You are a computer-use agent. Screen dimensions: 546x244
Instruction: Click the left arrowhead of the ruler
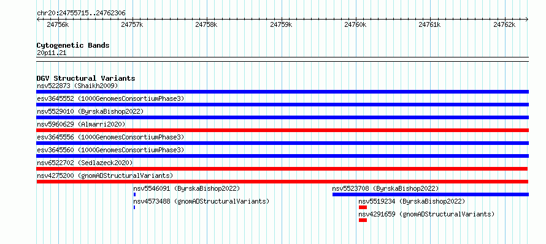pyautogui.click(x=38, y=20)
